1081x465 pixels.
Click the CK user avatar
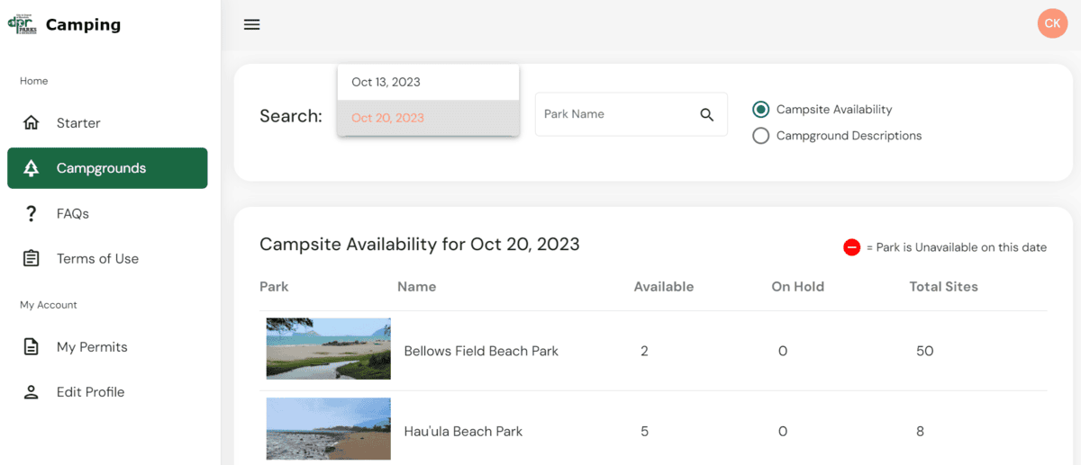point(1052,23)
